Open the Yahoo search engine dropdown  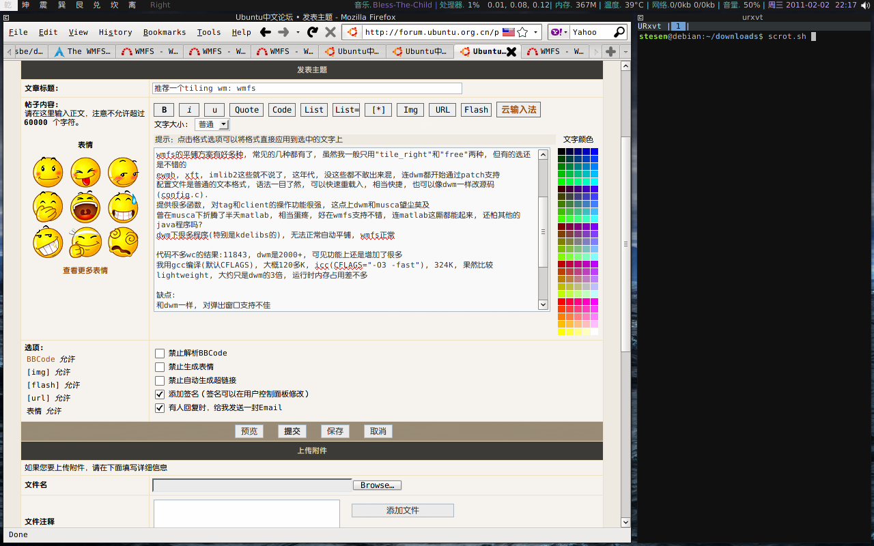559,32
